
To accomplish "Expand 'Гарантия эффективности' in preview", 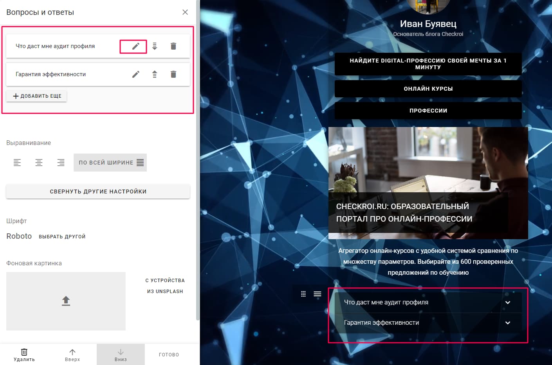I will (507, 323).
